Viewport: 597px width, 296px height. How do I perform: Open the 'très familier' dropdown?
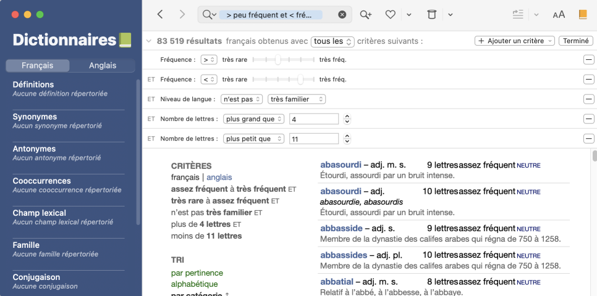click(297, 99)
